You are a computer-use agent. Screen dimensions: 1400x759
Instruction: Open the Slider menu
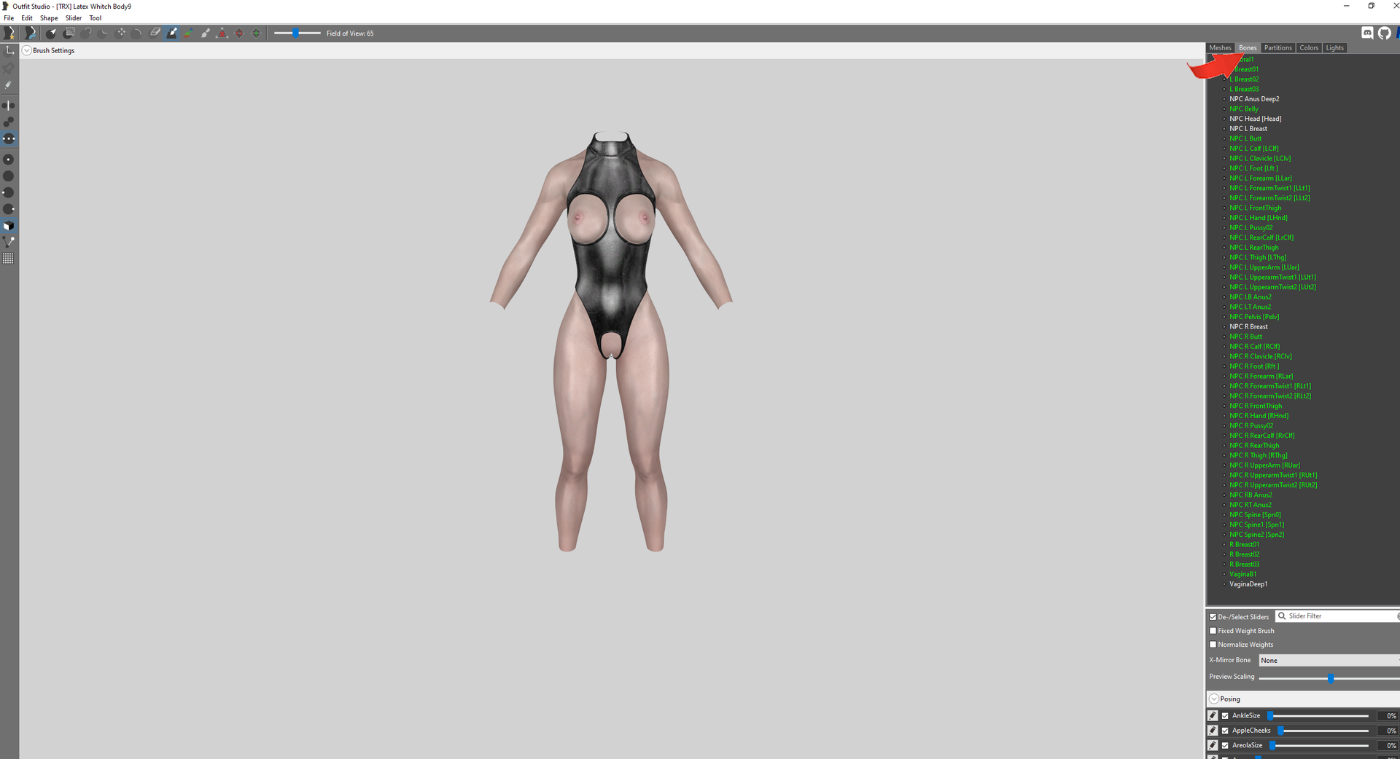click(74, 18)
